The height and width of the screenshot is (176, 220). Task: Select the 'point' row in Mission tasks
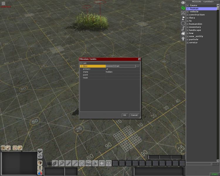pos(110,75)
